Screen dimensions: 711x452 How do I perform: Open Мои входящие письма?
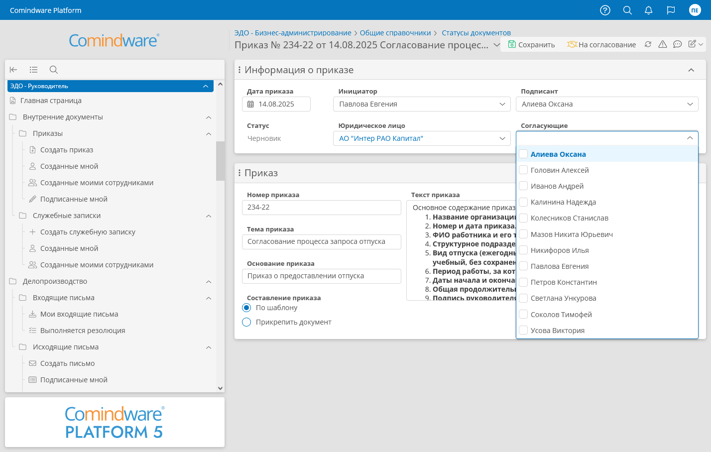click(79, 314)
